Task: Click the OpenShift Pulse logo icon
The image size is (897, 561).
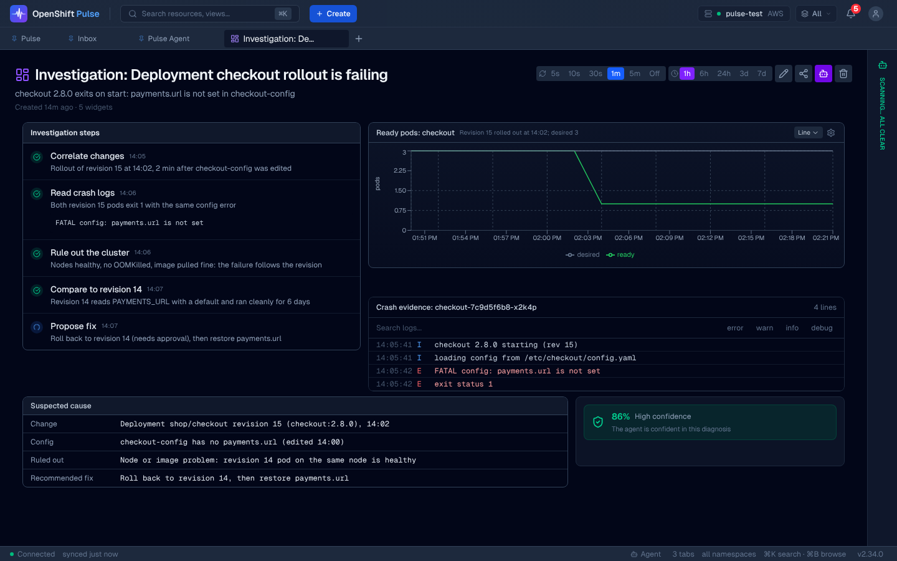Action: pyautogui.click(x=19, y=13)
